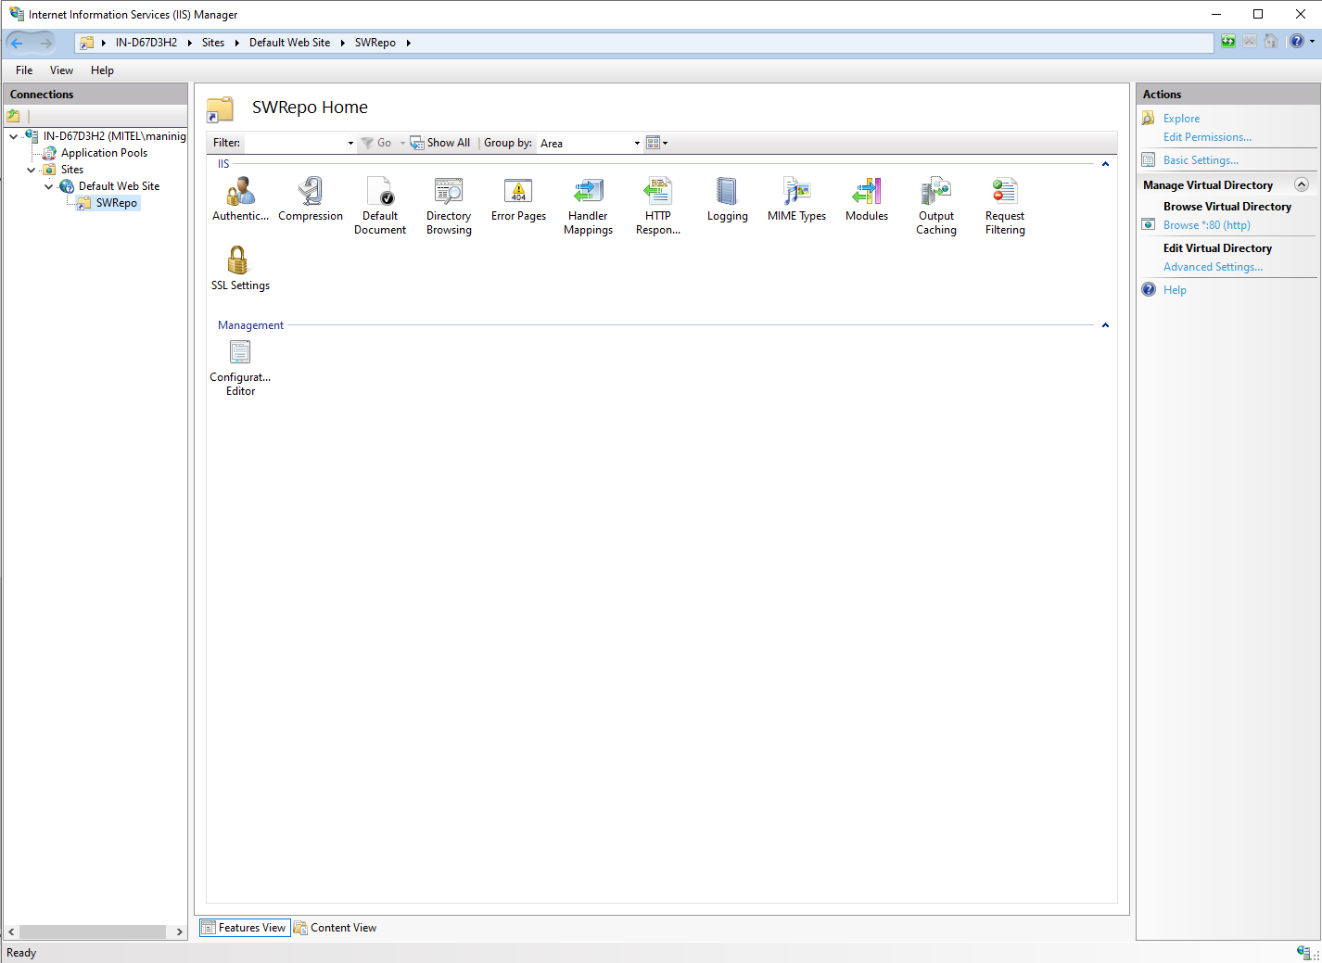Collapse the IN-D67D3H2 server node
This screenshot has height=963, width=1322.
point(14,136)
